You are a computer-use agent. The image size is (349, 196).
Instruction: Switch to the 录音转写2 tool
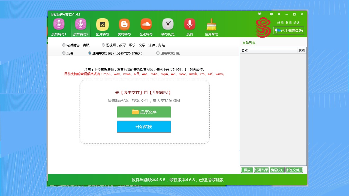click(x=80, y=26)
